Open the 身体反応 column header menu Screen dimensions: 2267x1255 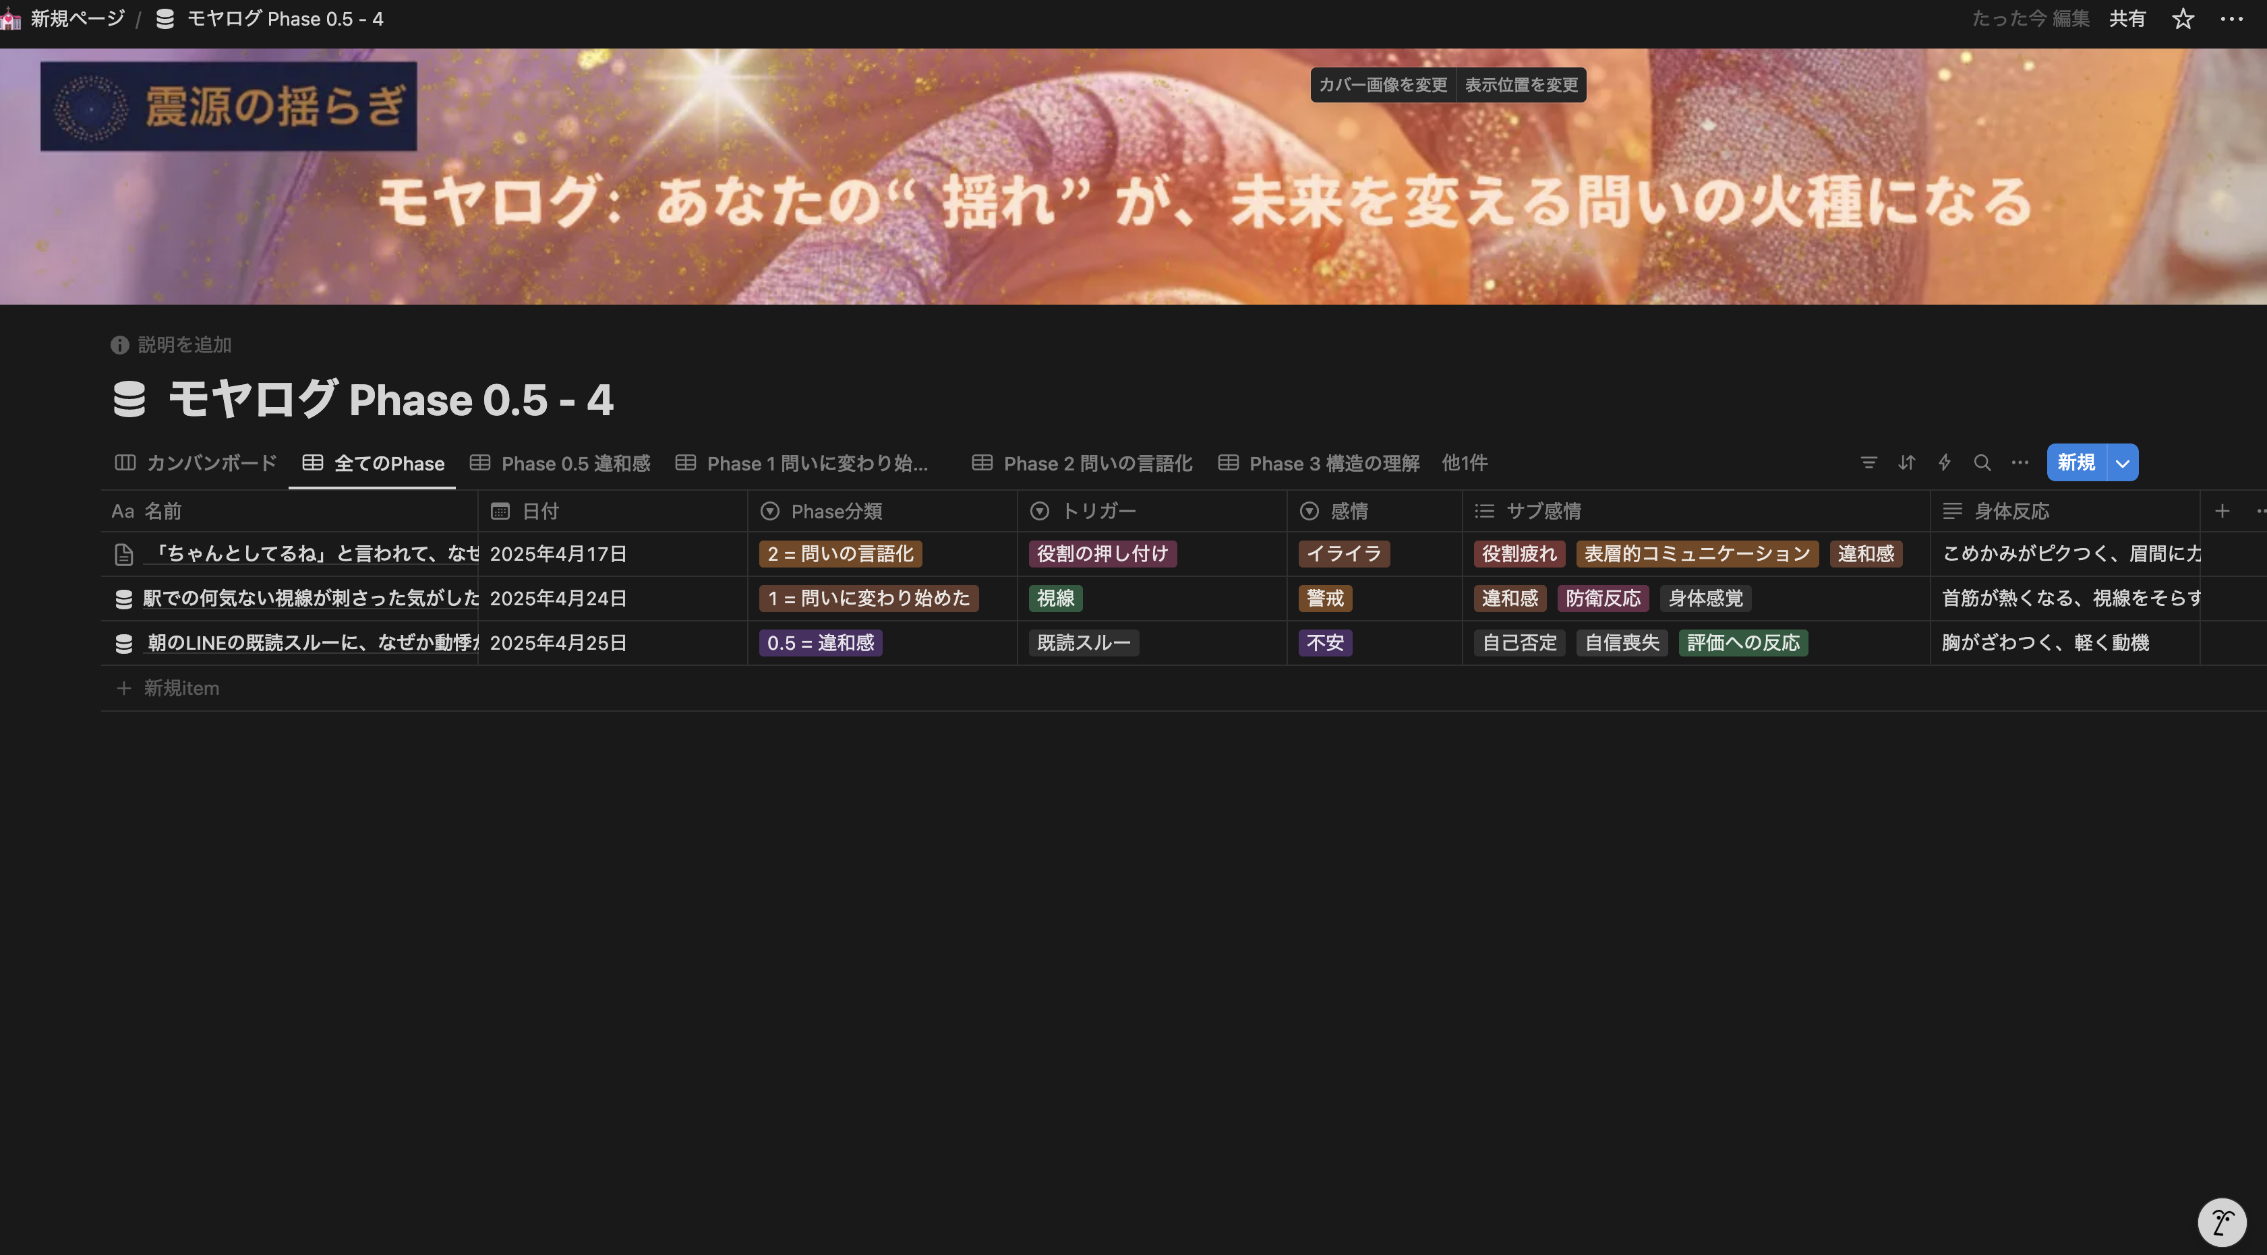point(2065,511)
